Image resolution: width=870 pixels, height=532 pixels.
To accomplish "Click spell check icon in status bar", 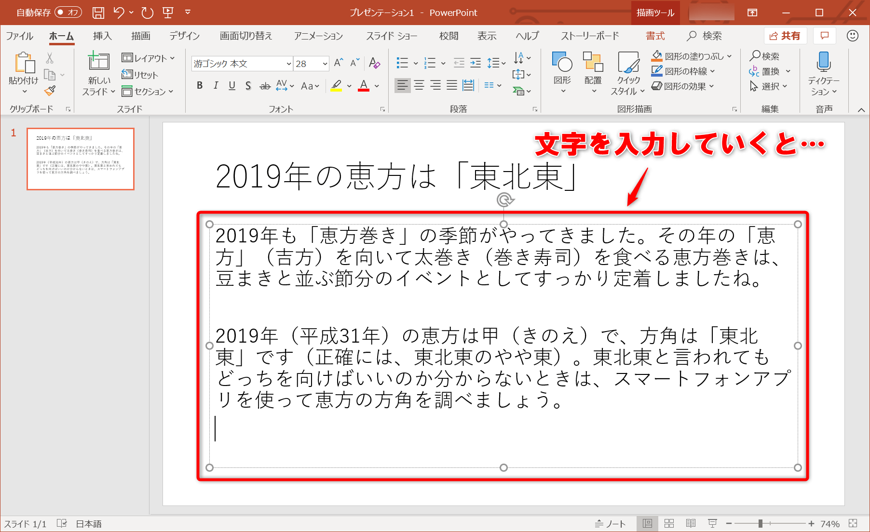I will (x=62, y=523).
